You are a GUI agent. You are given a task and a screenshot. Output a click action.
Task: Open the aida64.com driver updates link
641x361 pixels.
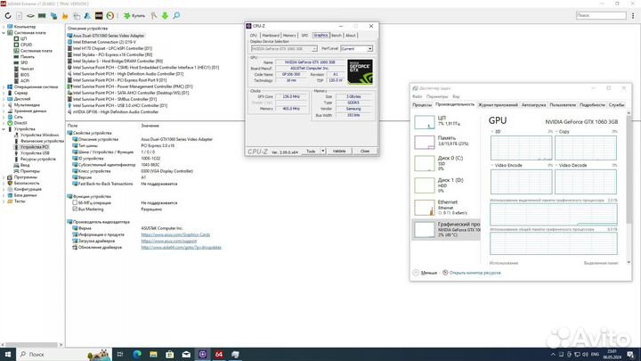[181, 247]
